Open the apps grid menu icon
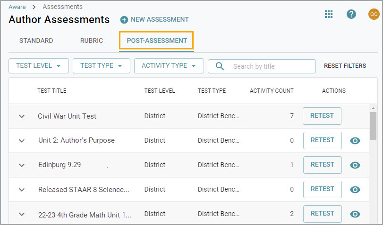The width and height of the screenshot is (383, 225). coord(329,14)
